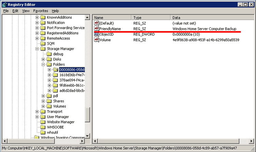Screen dimensions: 256x152
Task: Click the Notification folder icon
Action: tap(43, 23)
